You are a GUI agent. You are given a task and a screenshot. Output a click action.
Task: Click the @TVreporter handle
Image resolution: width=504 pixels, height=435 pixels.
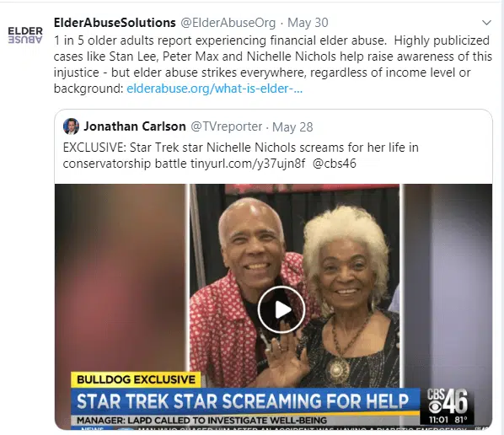[226, 126]
